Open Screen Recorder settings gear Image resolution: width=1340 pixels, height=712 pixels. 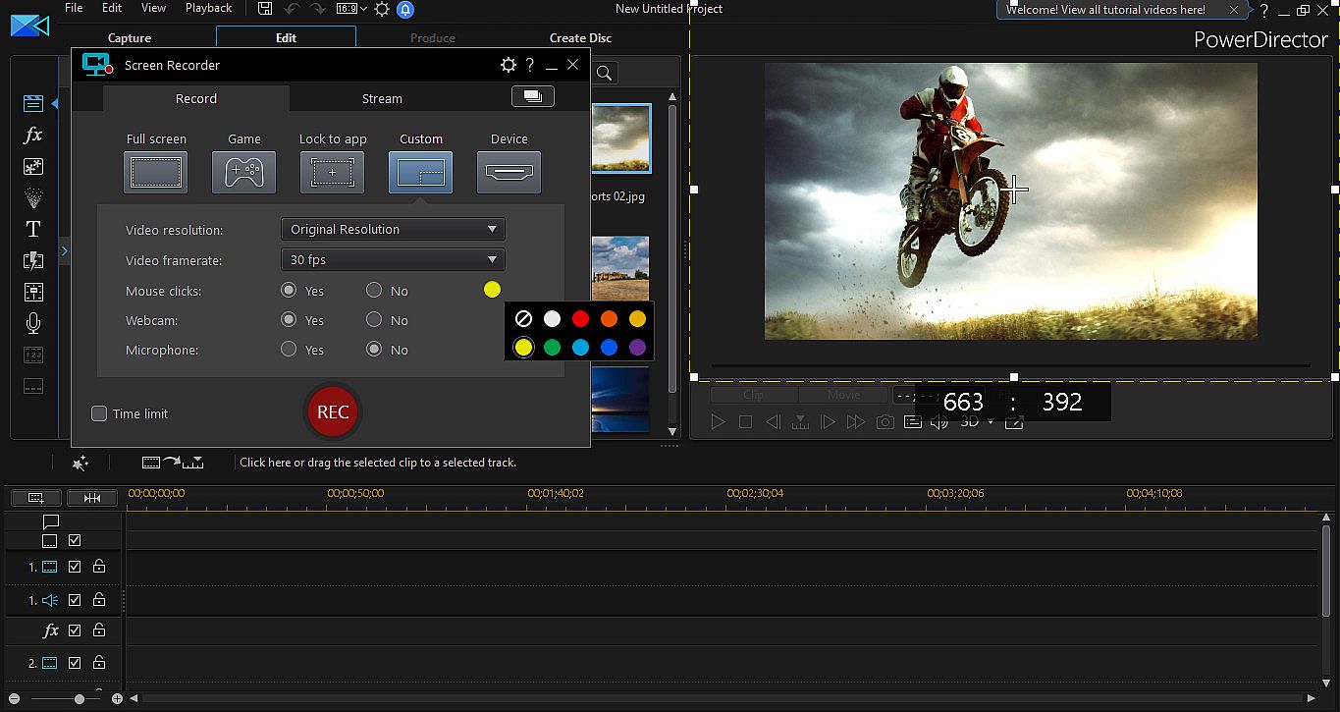coord(508,65)
